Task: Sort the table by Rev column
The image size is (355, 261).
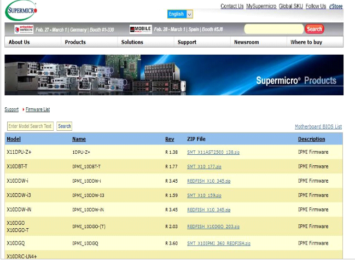Action: tap(170, 139)
